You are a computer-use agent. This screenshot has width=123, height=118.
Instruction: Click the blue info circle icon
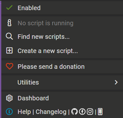(x=9, y=112)
